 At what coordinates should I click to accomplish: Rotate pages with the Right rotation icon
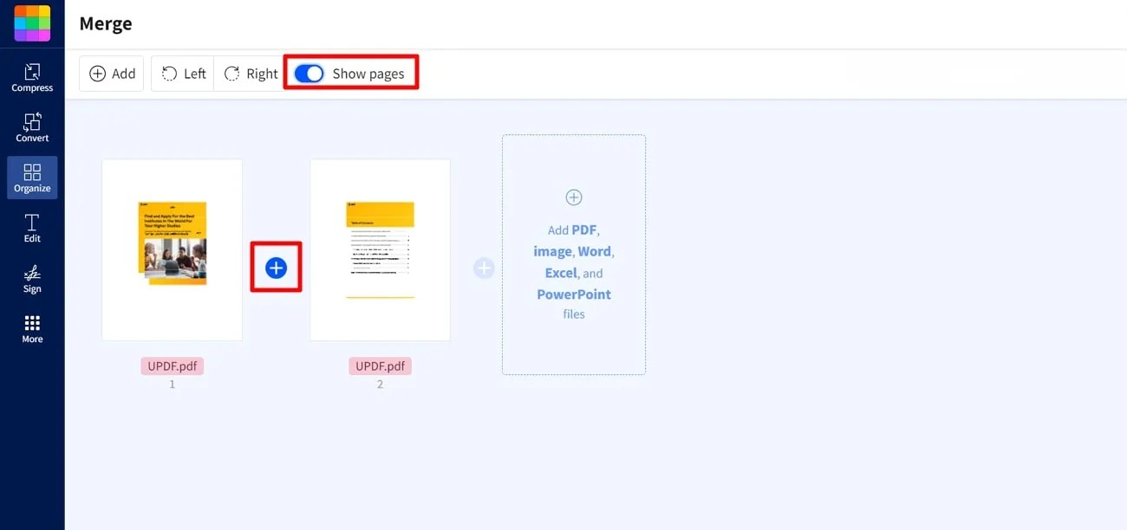tap(249, 73)
